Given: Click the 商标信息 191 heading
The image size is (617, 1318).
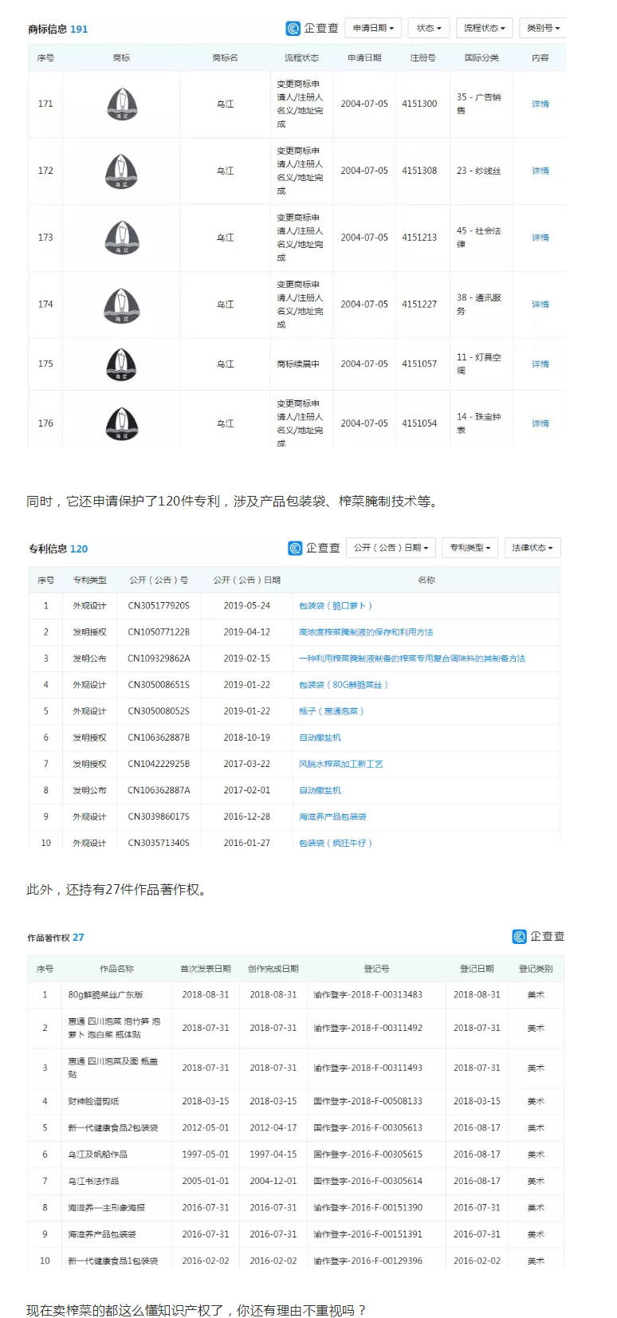Looking at the screenshot, I should click(x=58, y=30).
